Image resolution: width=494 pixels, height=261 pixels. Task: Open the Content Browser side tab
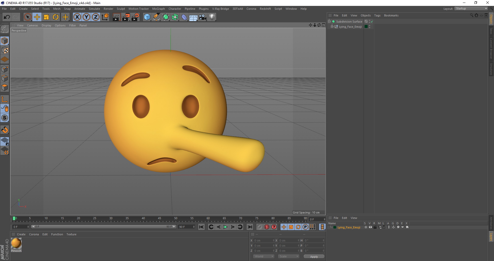[x=491, y=48]
